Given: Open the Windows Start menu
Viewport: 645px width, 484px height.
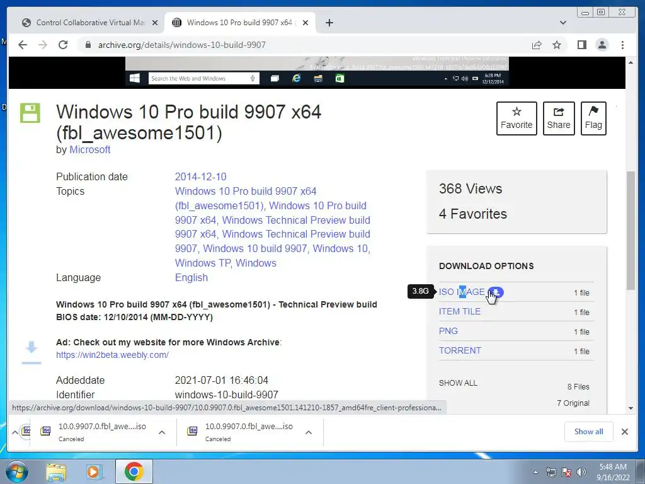Looking at the screenshot, I should (x=17, y=471).
